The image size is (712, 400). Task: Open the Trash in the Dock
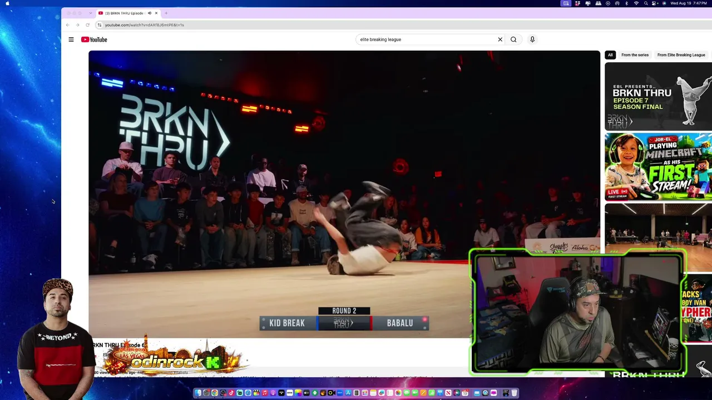pyautogui.click(x=515, y=393)
